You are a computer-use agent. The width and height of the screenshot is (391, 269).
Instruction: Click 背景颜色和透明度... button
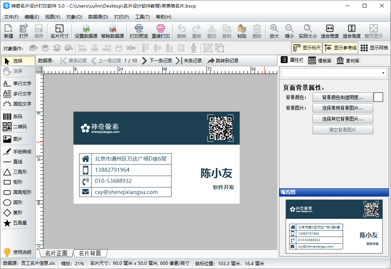point(343,97)
